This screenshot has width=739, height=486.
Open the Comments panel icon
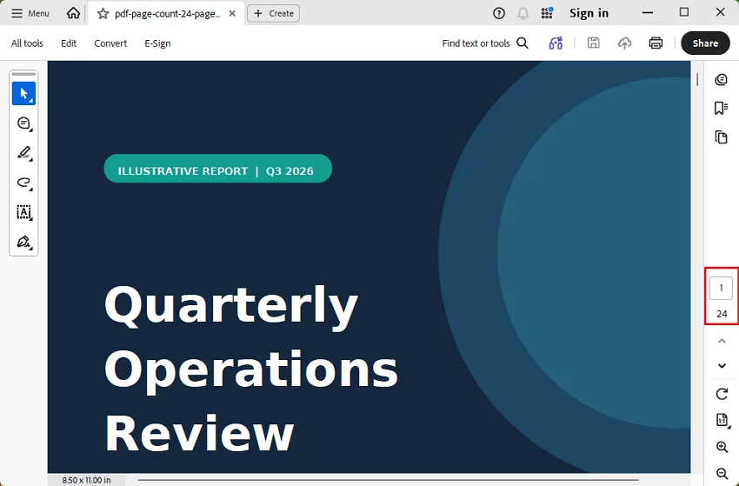pos(721,80)
